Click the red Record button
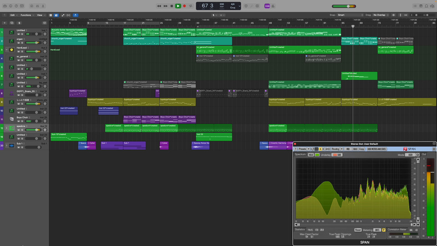The width and height of the screenshot is (437, 246). point(184,6)
